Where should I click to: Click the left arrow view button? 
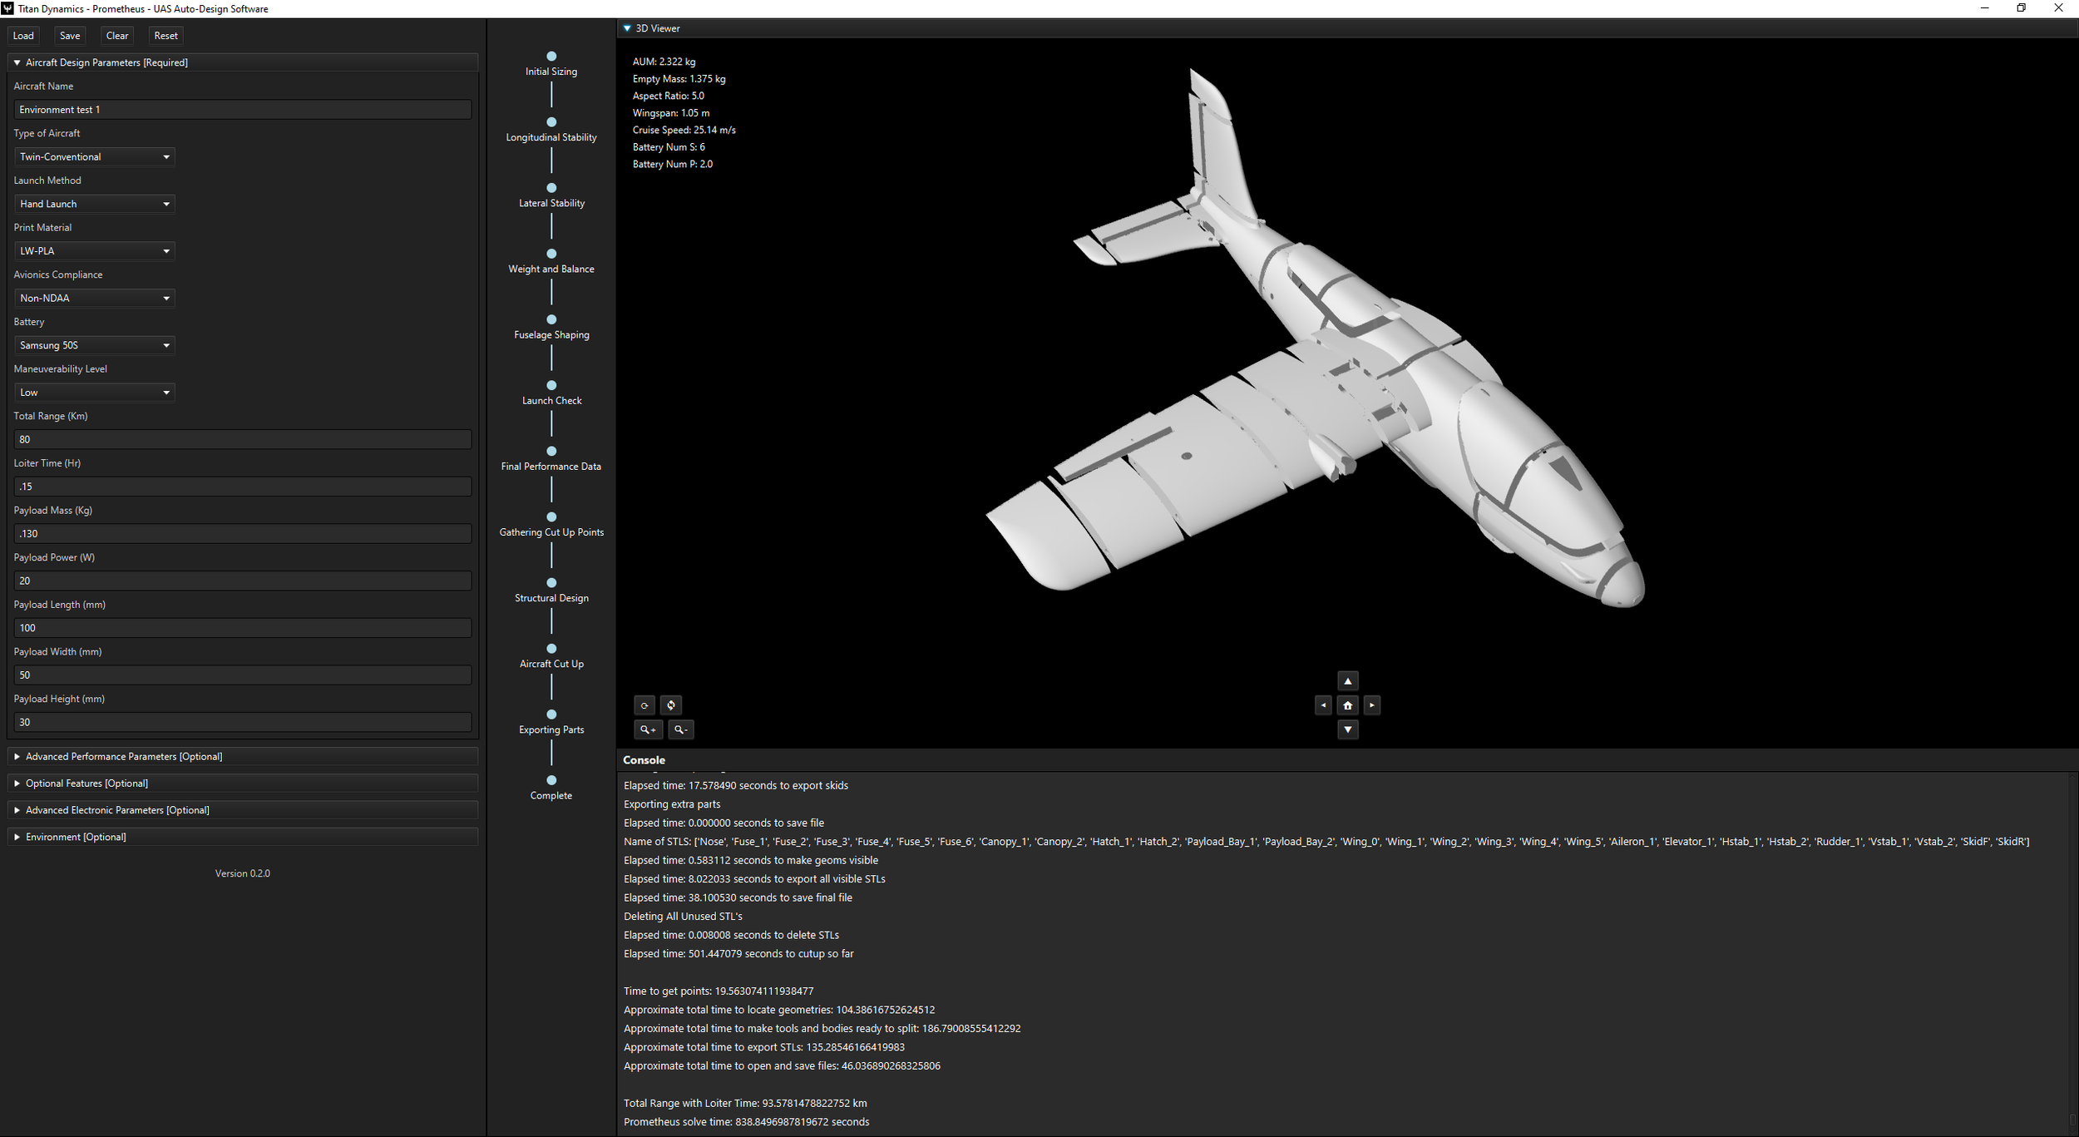pos(1323,705)
